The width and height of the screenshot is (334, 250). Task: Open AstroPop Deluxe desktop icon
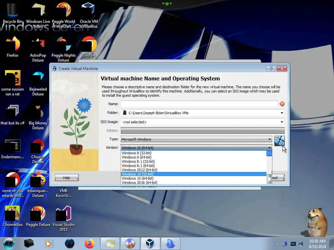[38, 49]
